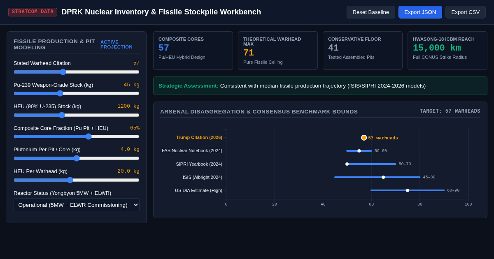Click the Reset Baseline button
Image resolution: width=494 pixels, height=259 pixels.
point(371,12)
